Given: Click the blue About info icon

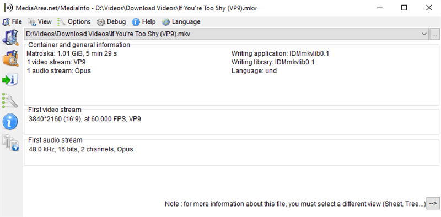Looking at the screenshot, I should (x=10, y=122).
